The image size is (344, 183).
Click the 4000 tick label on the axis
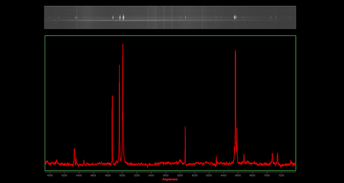point(50,175)
